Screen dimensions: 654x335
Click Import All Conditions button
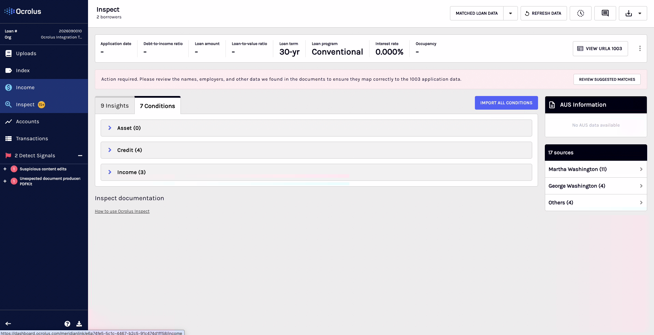tap(506, 103)
